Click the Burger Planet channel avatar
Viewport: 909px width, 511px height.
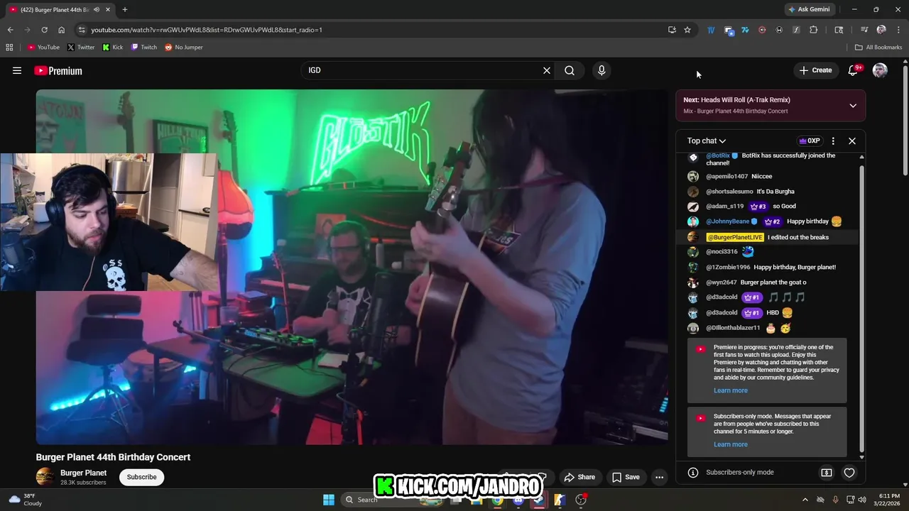click(45, 477)
